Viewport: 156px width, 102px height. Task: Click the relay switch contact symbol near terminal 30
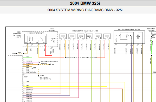coord(42,39)
